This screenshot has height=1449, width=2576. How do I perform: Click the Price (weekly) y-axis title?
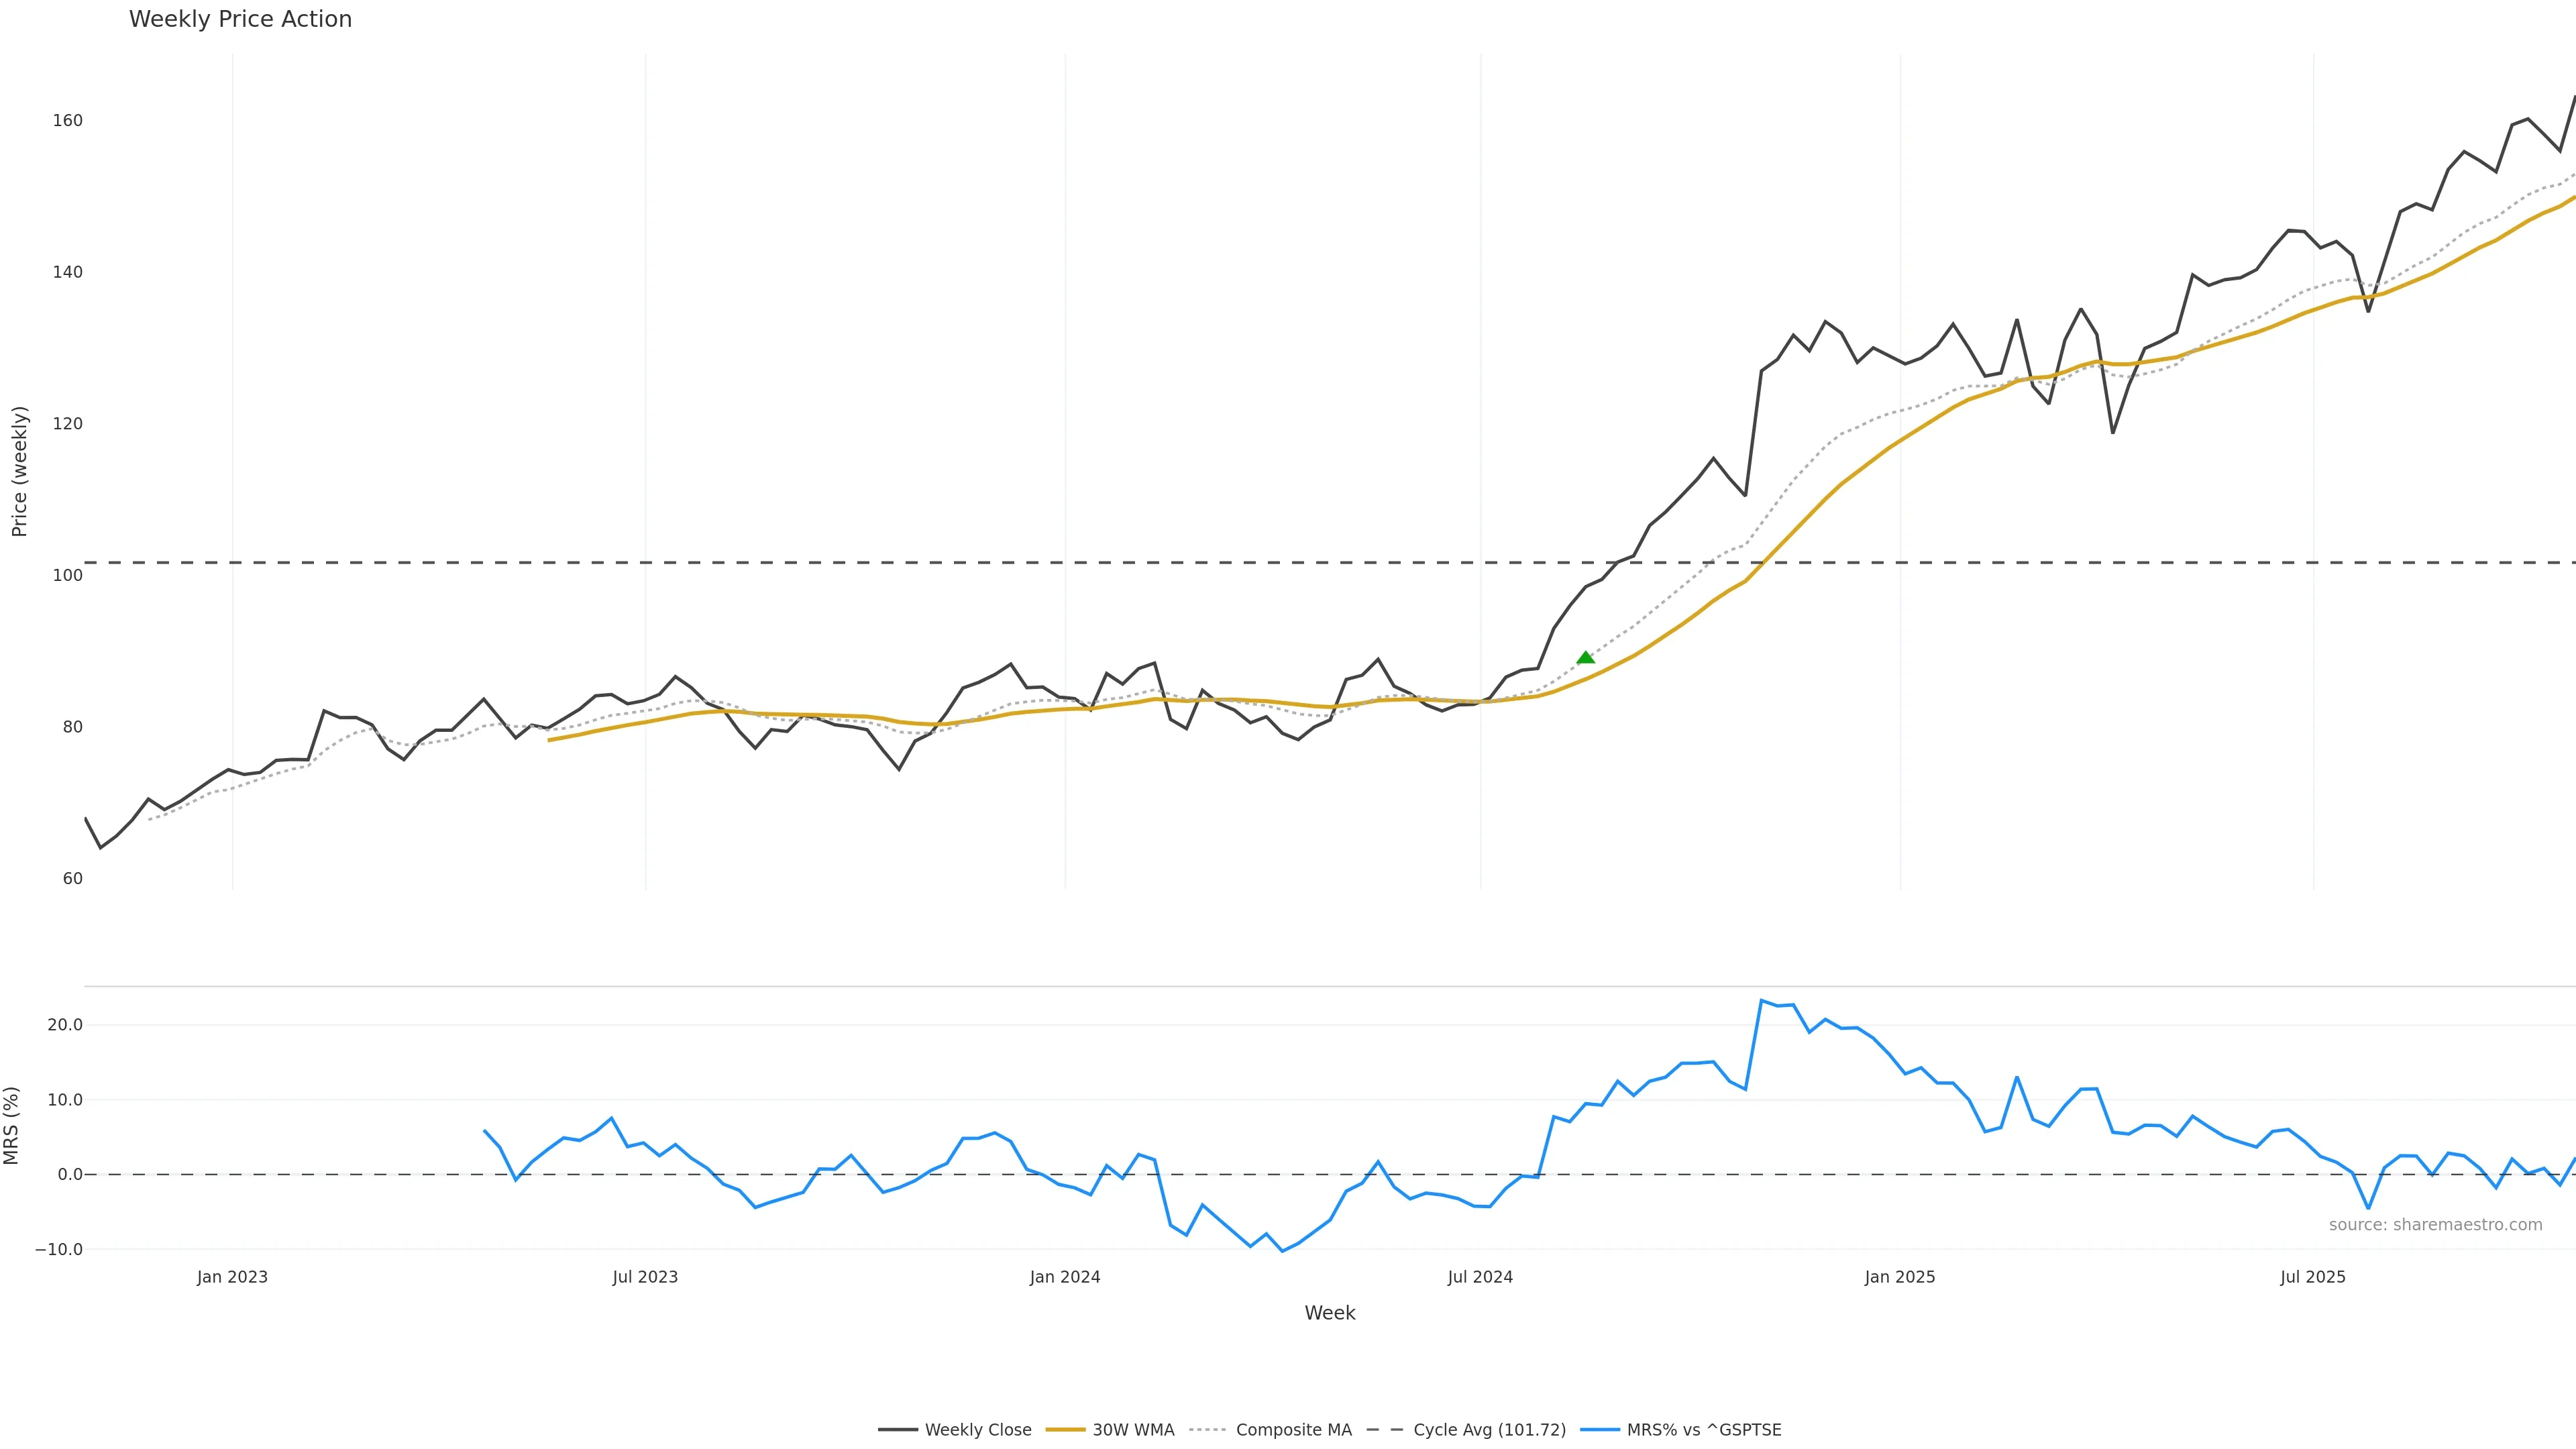(19, 471)
